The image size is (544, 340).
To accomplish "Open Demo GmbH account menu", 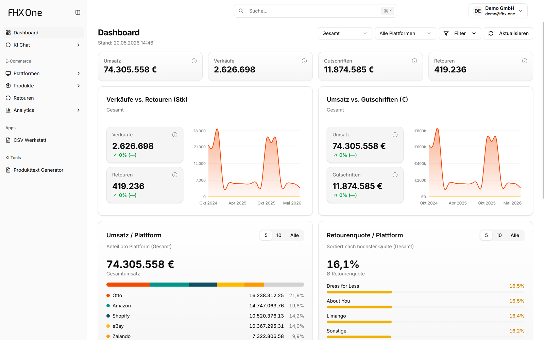I will coord(498,11).
